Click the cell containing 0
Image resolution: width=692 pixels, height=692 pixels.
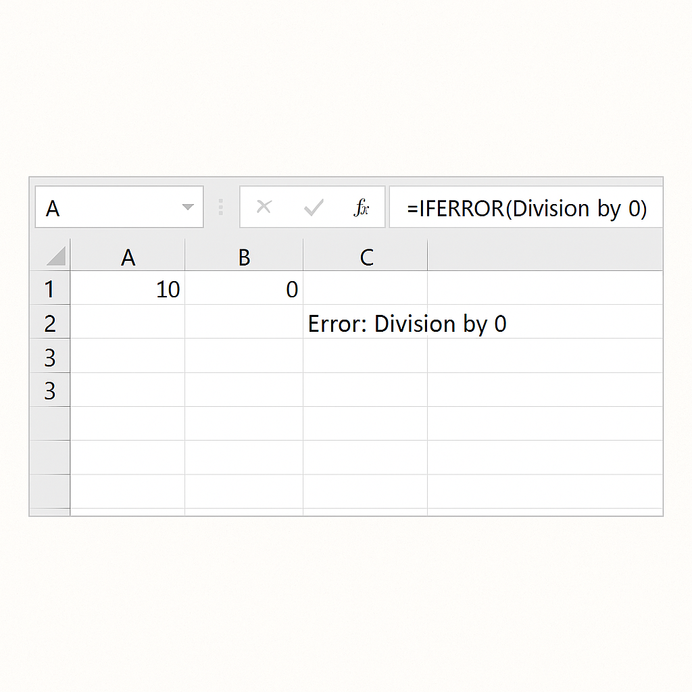(x=244, y=289)
